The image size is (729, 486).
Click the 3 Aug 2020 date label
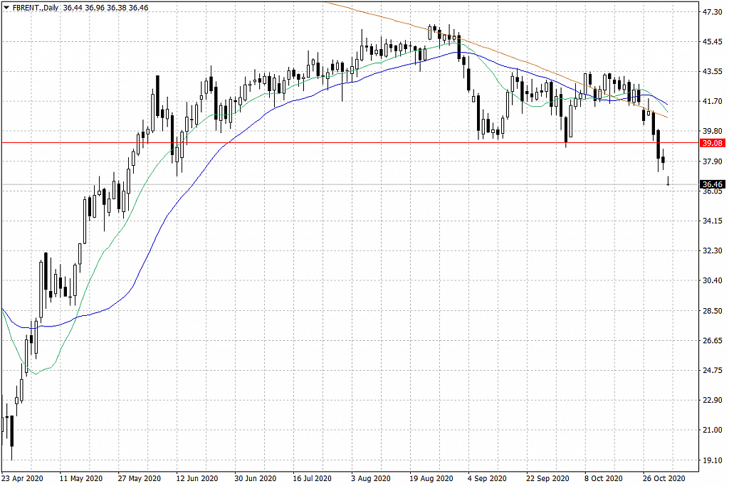371,478
